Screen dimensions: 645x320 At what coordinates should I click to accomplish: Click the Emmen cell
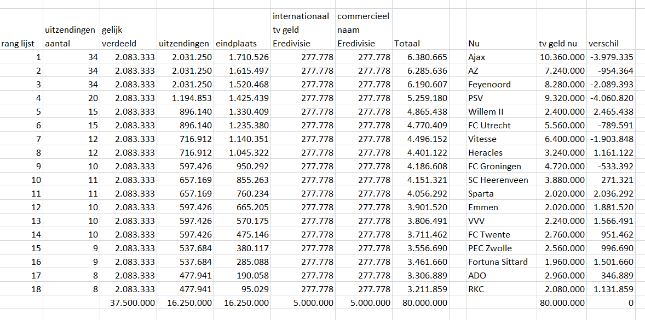501,208
